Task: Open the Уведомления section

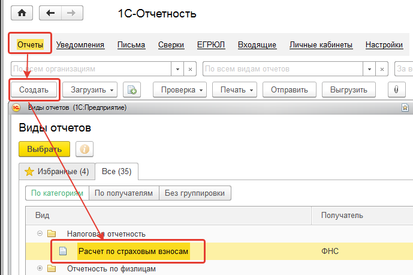Action: [80, 44]
